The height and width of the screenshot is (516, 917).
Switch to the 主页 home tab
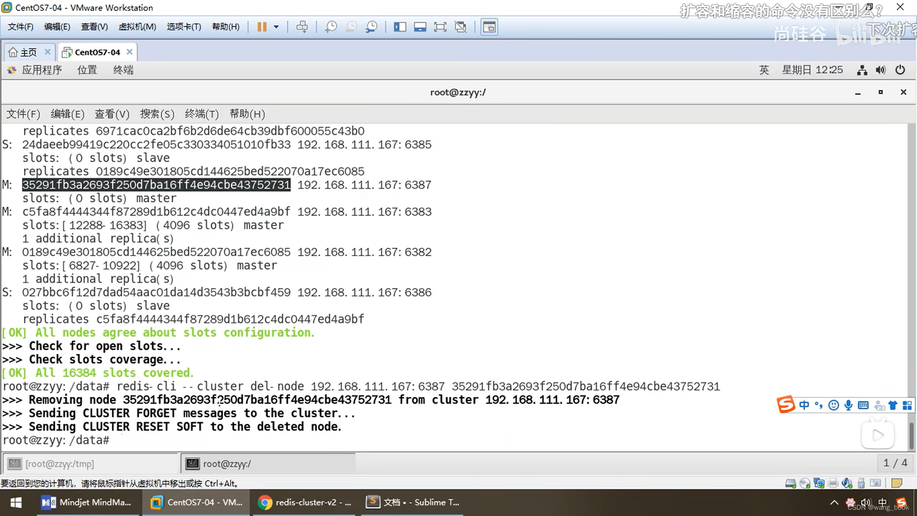(28, 52)
